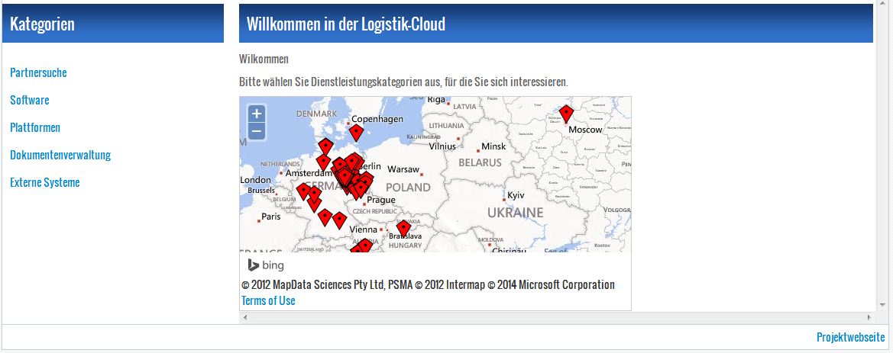The image size is (893, 353).
Task: Click the Vilnius label on the map
Action: point(442,146)
